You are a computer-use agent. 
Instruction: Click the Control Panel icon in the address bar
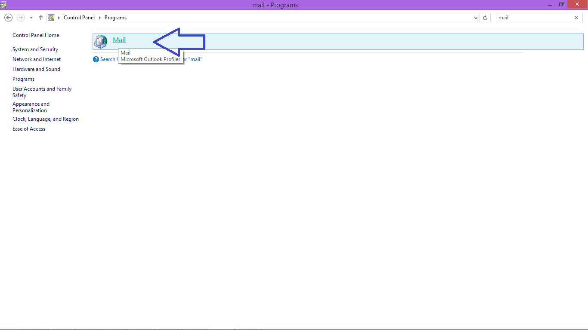coord(51,18)
